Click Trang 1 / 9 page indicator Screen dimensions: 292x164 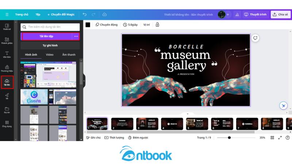coord(204,138)
